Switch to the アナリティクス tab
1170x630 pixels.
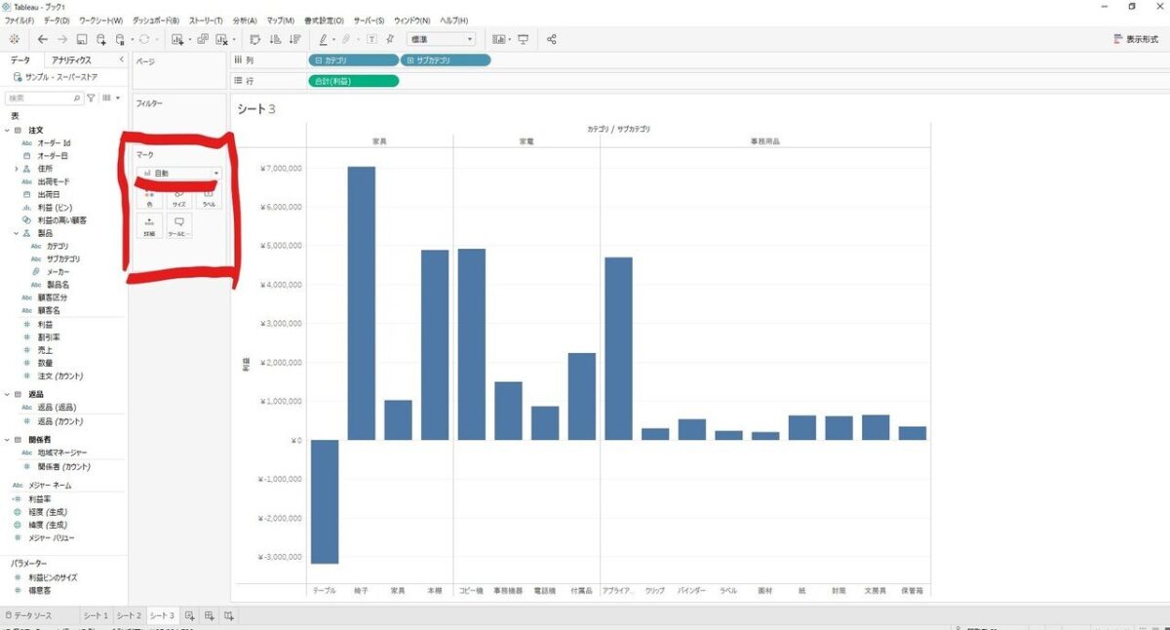71,60
